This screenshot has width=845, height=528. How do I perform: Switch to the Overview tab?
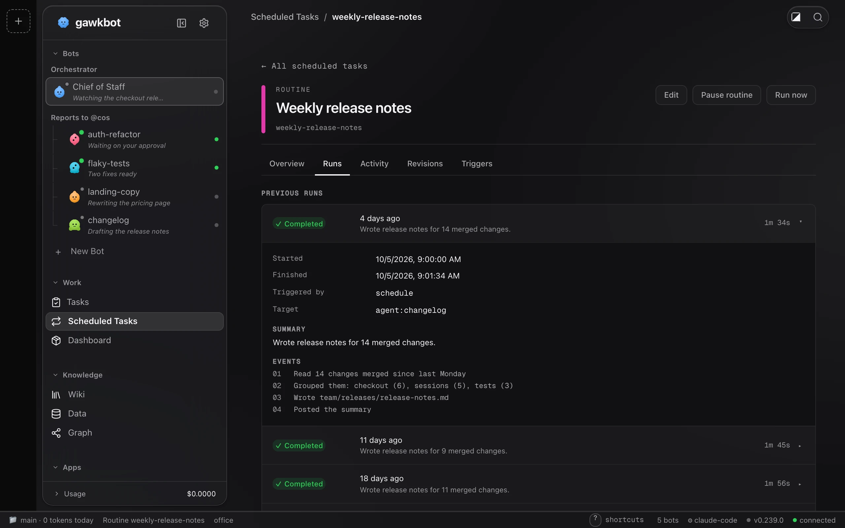click(287, 164)
